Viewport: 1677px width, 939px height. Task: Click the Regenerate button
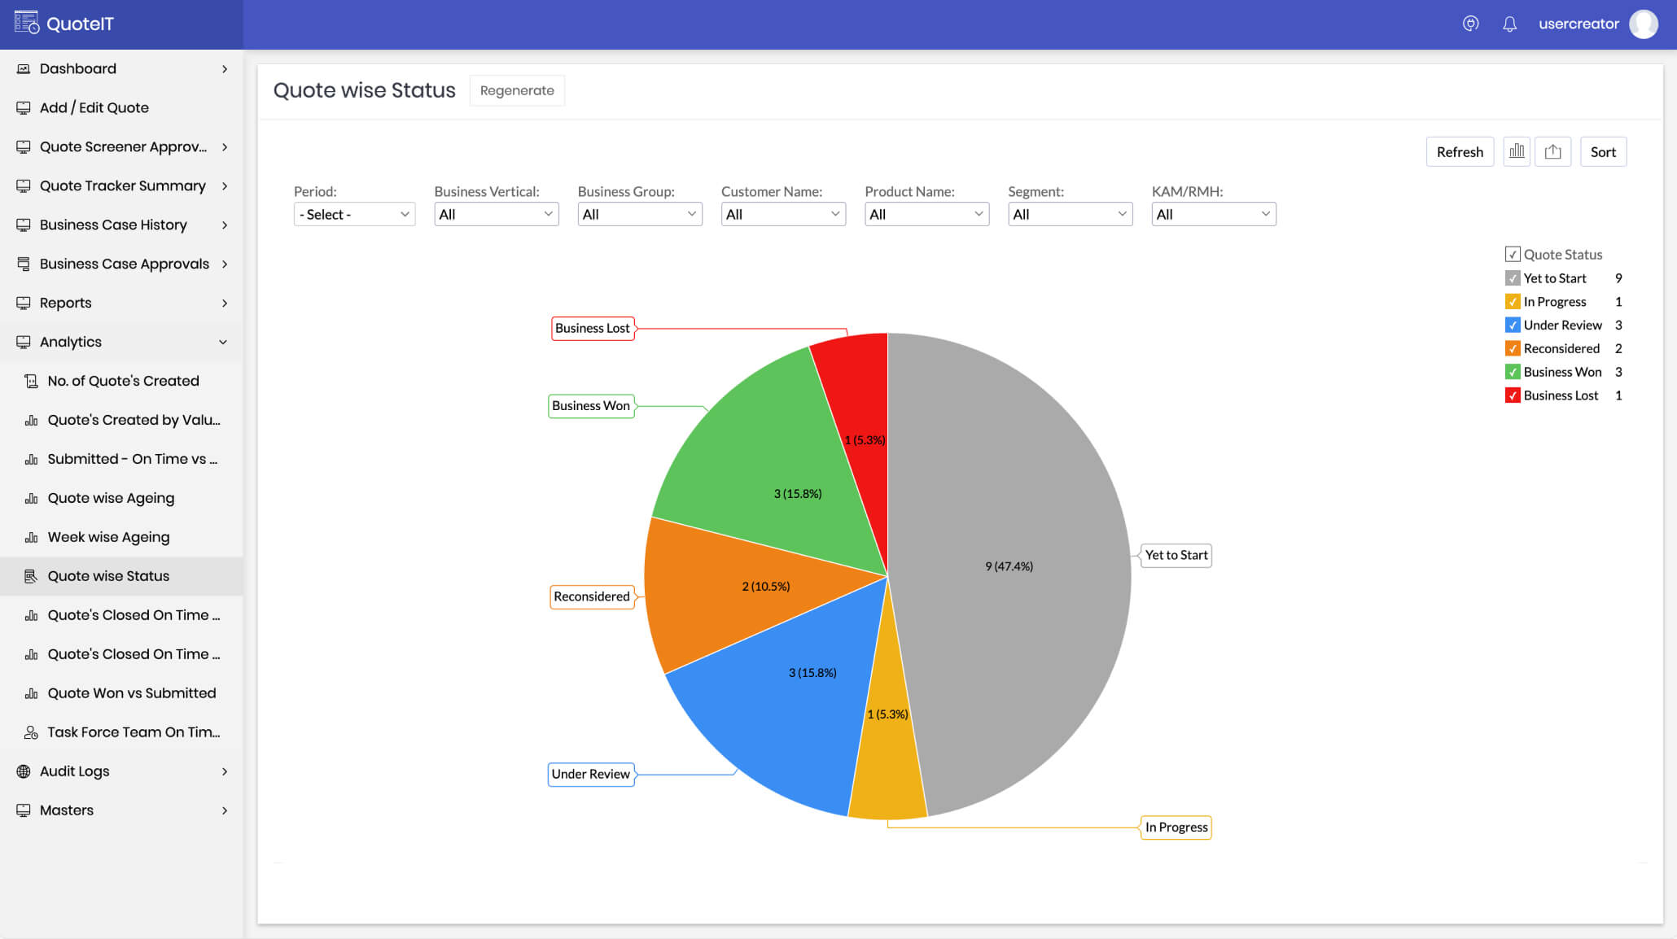(x=517, y=90)
